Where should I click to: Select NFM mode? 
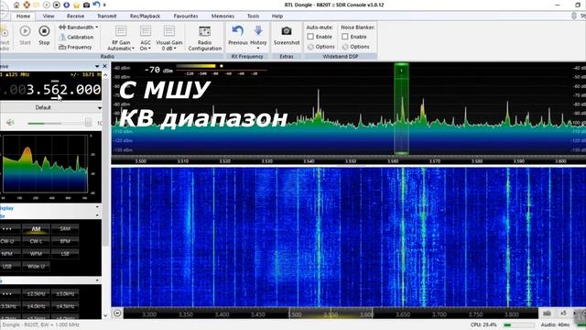(x=7, y=254)
